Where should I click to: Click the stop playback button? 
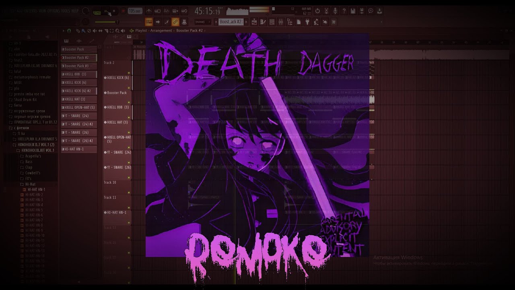[114, 11]
